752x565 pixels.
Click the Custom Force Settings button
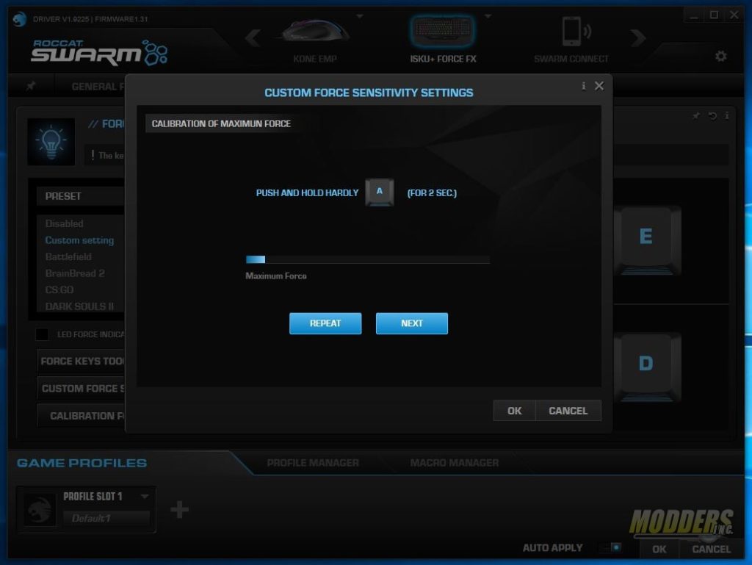coord(81,389)
